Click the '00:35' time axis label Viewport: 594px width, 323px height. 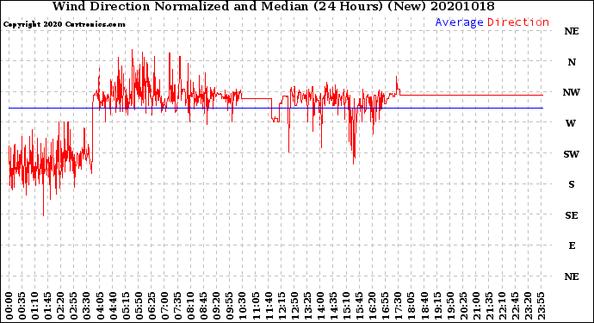coord(22,306)
